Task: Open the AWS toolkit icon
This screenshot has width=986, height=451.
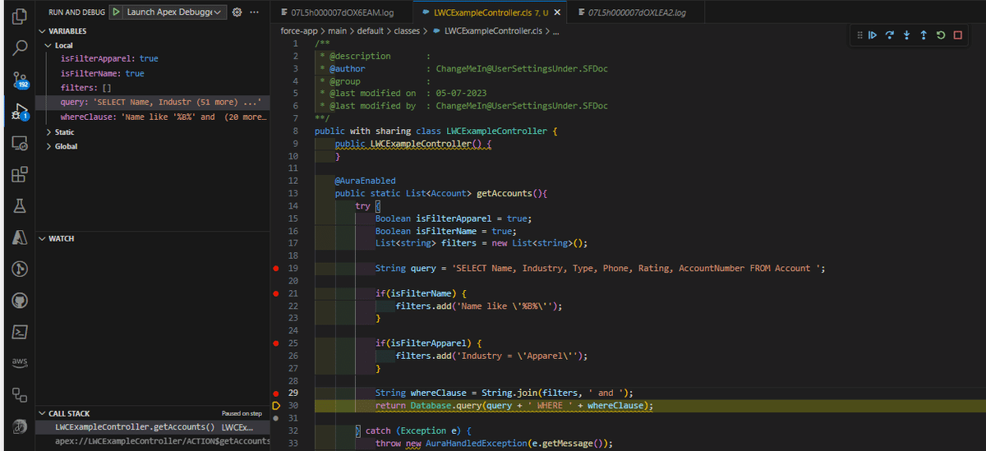Action: [20, 363]
